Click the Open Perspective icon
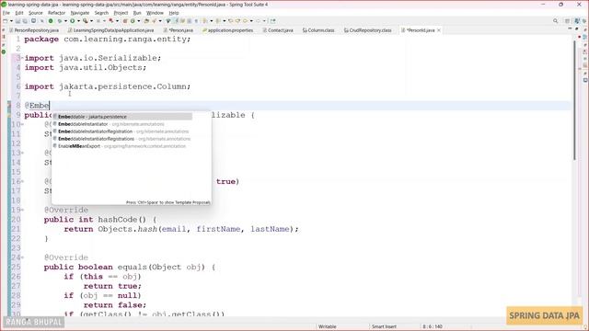 click(x=567, y=21)
